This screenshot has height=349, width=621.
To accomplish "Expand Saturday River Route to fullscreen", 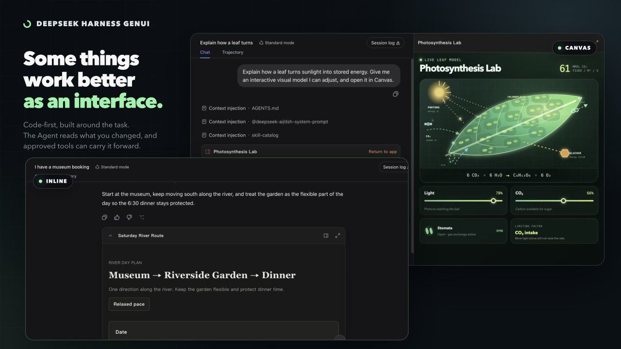I will click(x=338, y=236).
